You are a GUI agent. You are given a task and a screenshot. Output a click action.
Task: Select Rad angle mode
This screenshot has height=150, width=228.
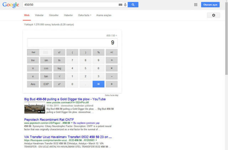tap(33, 52)
